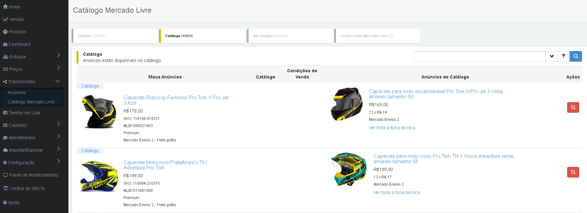Select the Catálogo Mercado Livre submenu item
Viewport: 587px width, 213px height.
tap(31, 102)
